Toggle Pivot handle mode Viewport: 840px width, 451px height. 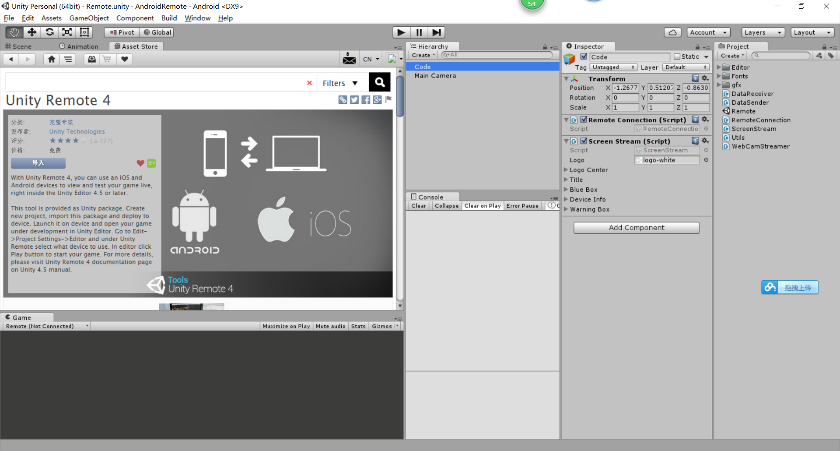click(x=122, y=32)
